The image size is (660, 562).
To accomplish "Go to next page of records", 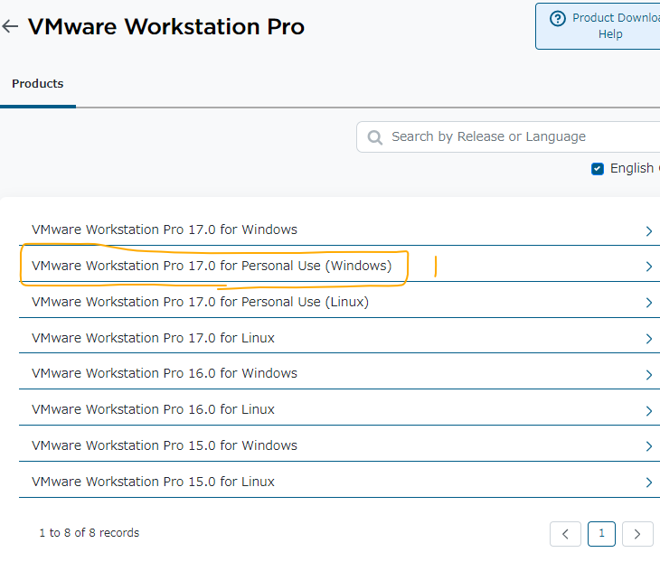I will [637, 534].
